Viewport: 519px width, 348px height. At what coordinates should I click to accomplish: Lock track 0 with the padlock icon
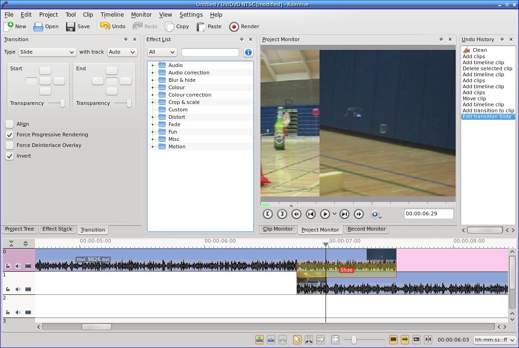point(8,266)
